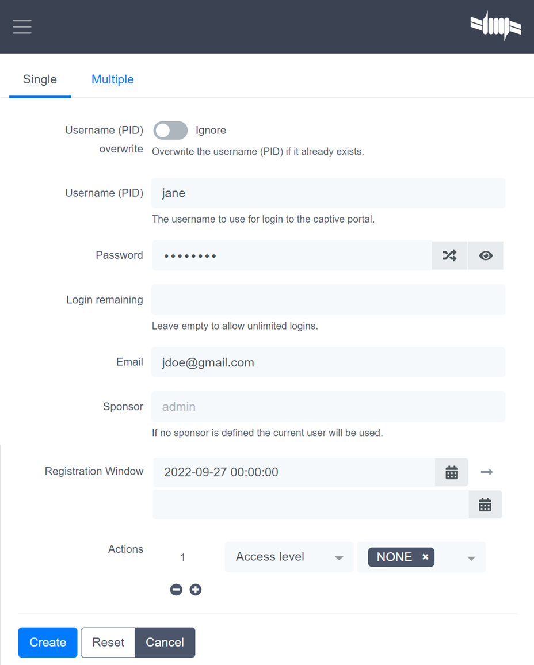Add new action with plus icon

pos(196,590)
